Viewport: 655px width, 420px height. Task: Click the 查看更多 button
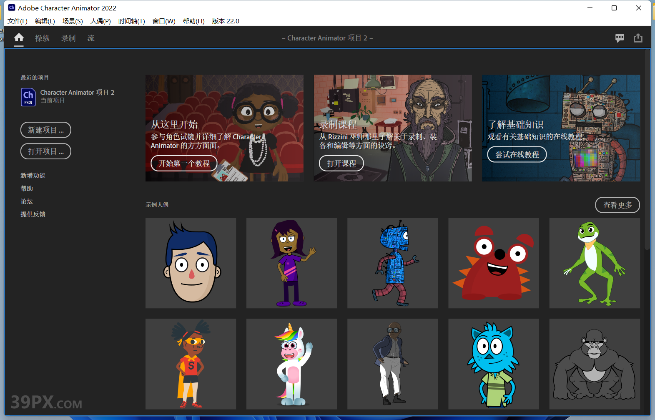point(617,205)
